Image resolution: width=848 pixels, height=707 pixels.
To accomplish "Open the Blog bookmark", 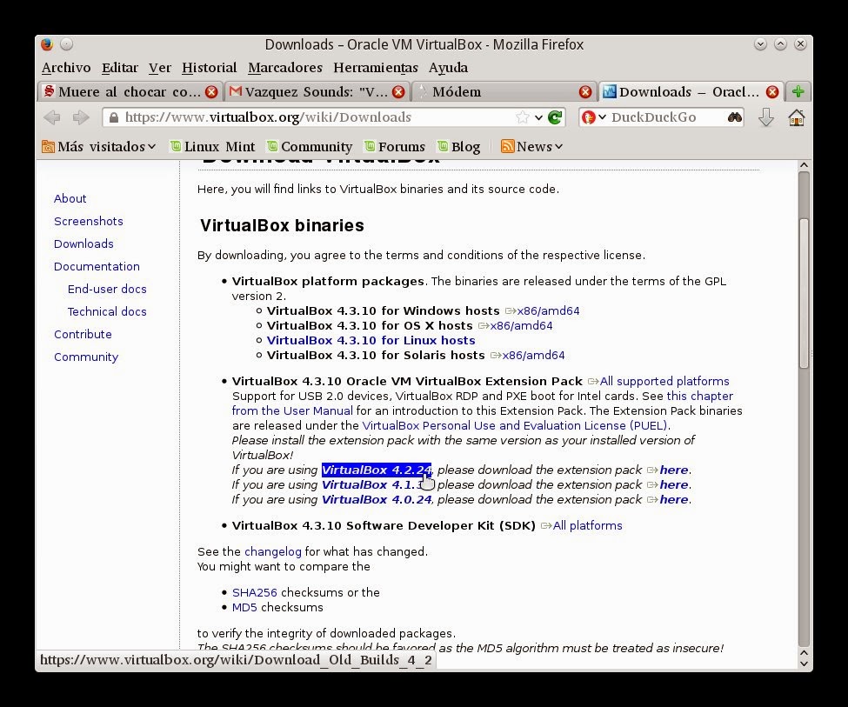I will 458,147.
